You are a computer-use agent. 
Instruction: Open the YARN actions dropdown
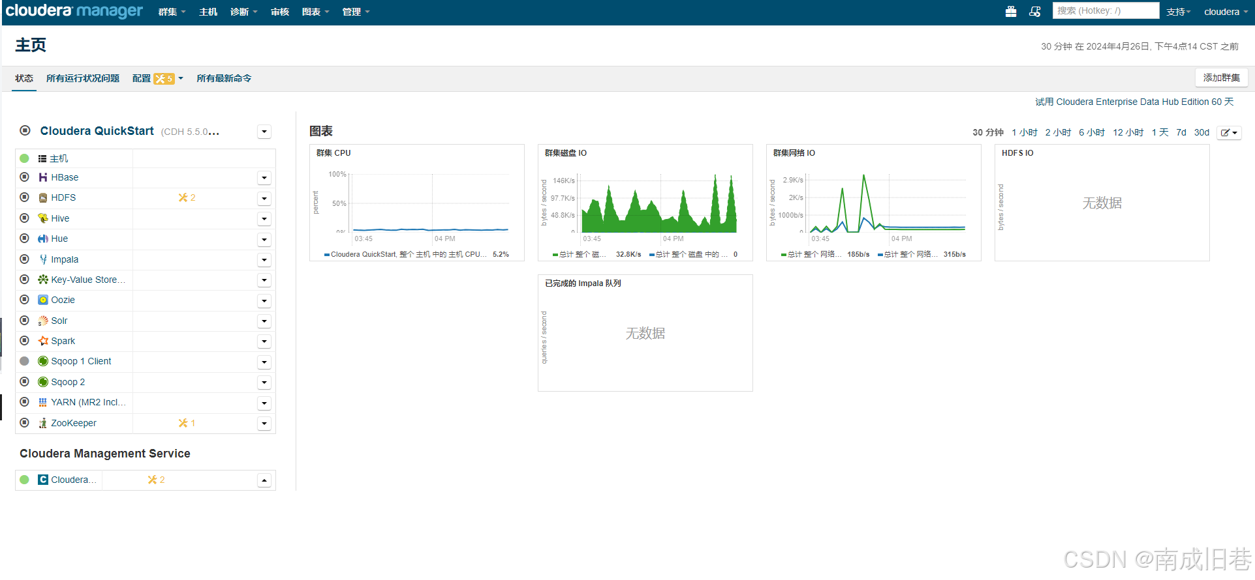[264, 403]
